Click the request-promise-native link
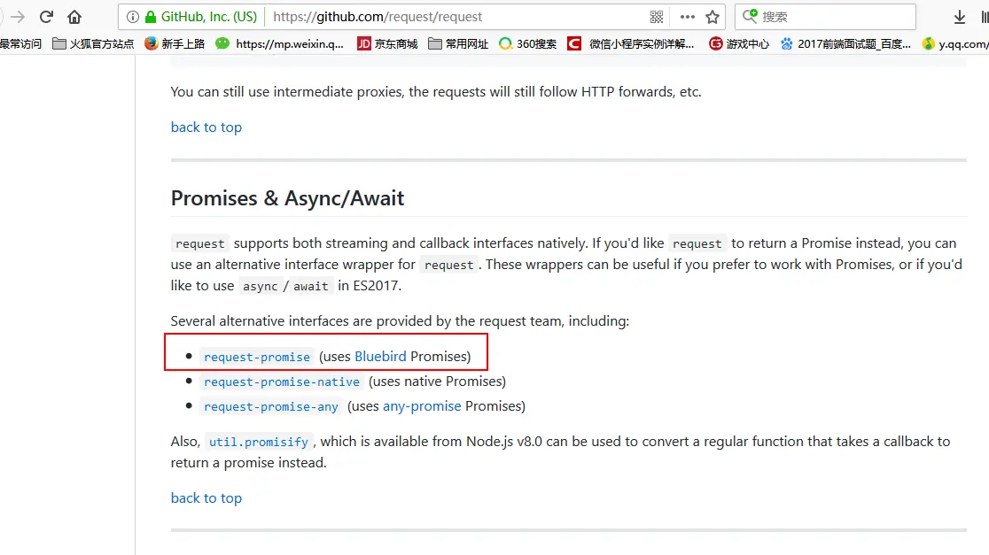Viewport: 989px width, 555px height. coord(281,382)
